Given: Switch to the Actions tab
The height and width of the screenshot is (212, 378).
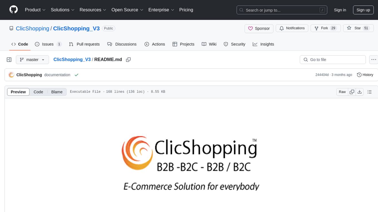Looking at the screenshot, I should point(155,44).
